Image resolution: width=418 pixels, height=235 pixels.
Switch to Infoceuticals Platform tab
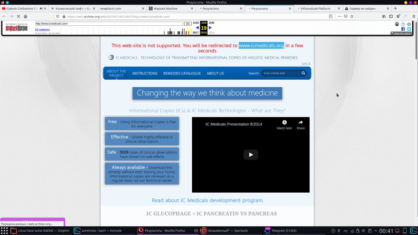tap(318, 8)
